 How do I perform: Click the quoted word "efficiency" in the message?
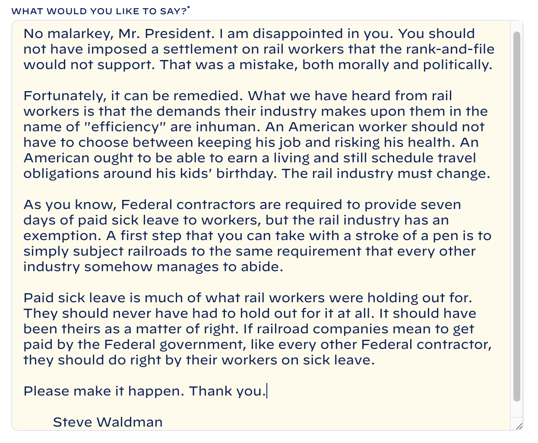(x=122, y=127)
